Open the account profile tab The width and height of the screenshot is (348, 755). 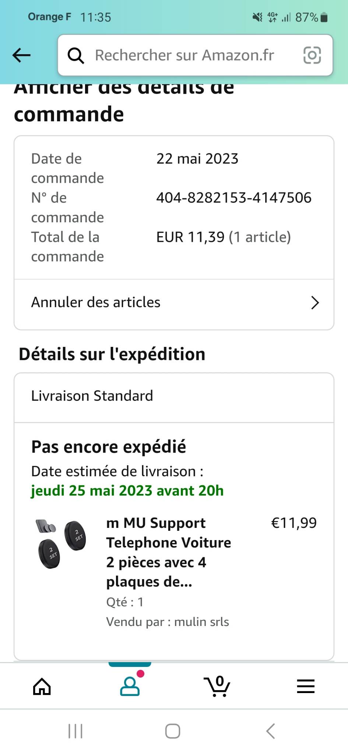click(x=130, y=686)
